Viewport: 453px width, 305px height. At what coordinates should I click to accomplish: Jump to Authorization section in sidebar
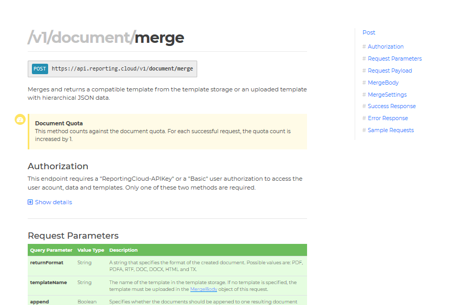pos(386,46)
